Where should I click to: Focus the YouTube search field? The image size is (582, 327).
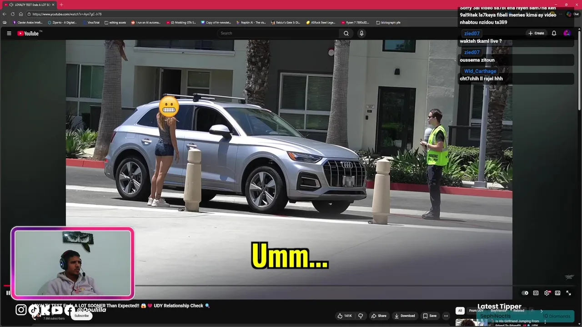(x=278, y=33)
